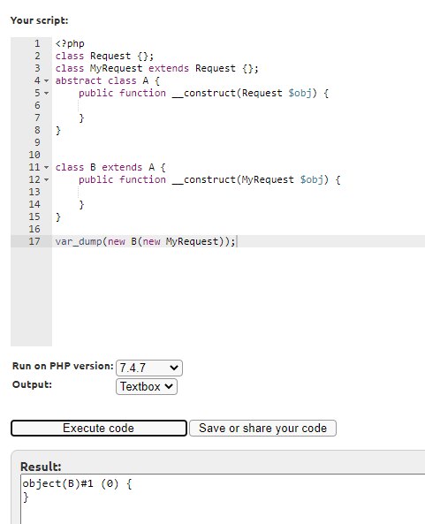Click line number 9 in gutter
The image size is (425, 524).
[x=37, y=142]
